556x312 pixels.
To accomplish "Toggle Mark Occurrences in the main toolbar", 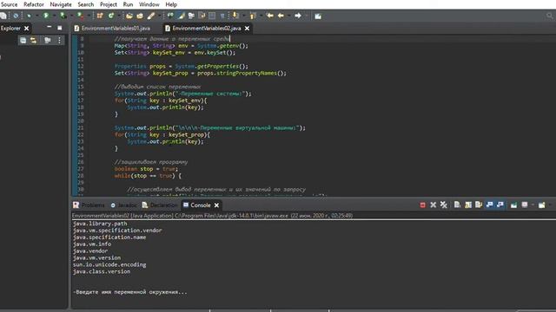I will 182,16.
